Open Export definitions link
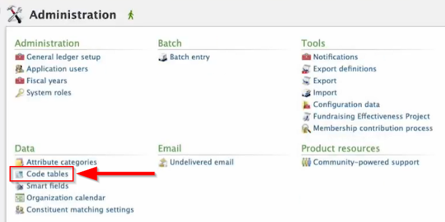Screen dimensions: 445x222 tap(345, 69)
